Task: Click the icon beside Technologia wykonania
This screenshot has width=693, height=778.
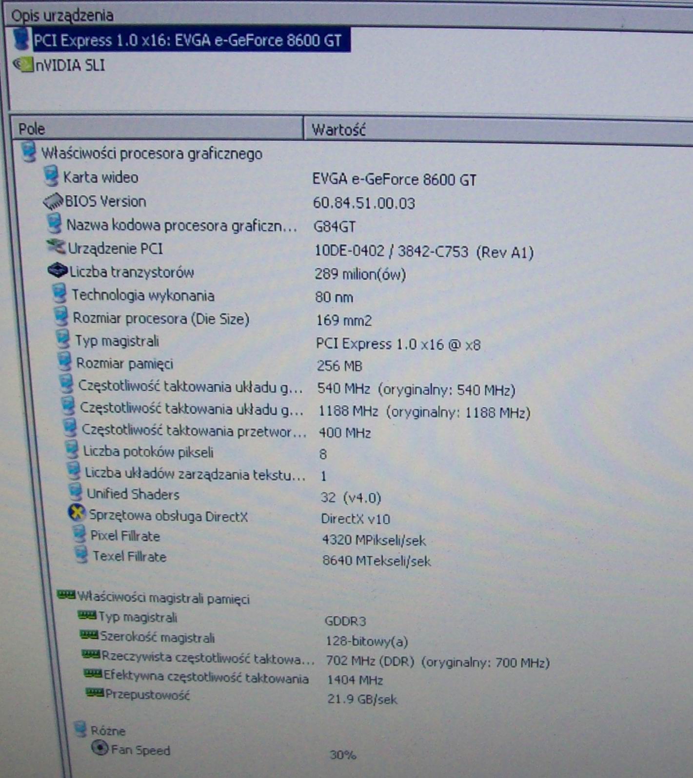Action: point(59,294)
